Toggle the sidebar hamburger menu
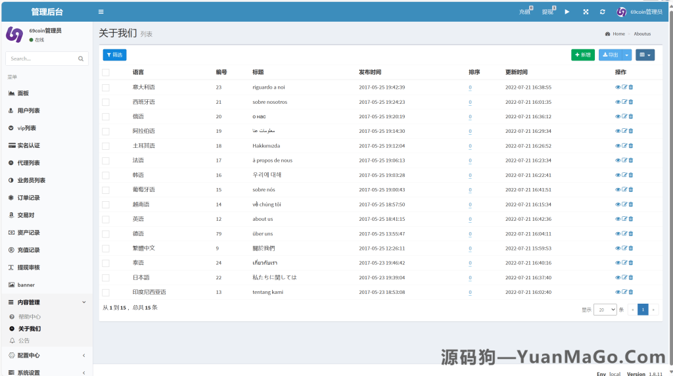 (101, 12)
